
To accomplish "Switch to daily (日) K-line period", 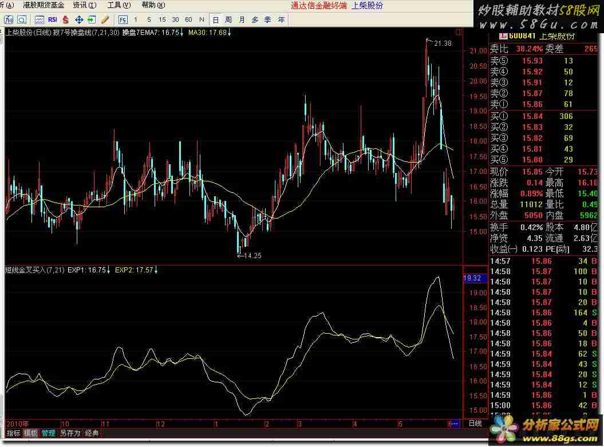I will [216, 19].
